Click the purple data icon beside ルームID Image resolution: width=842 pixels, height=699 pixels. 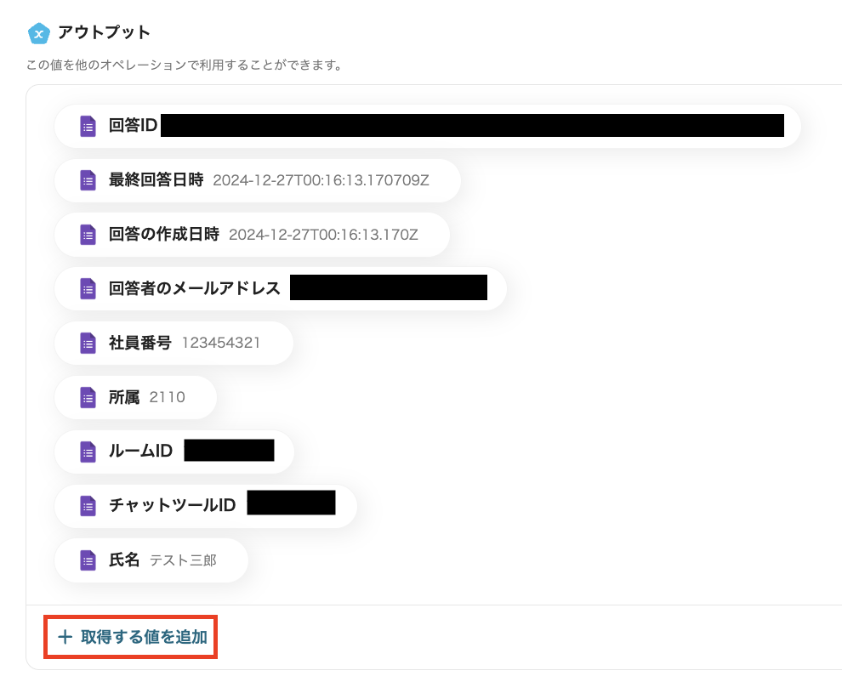(x=87, y=452)
